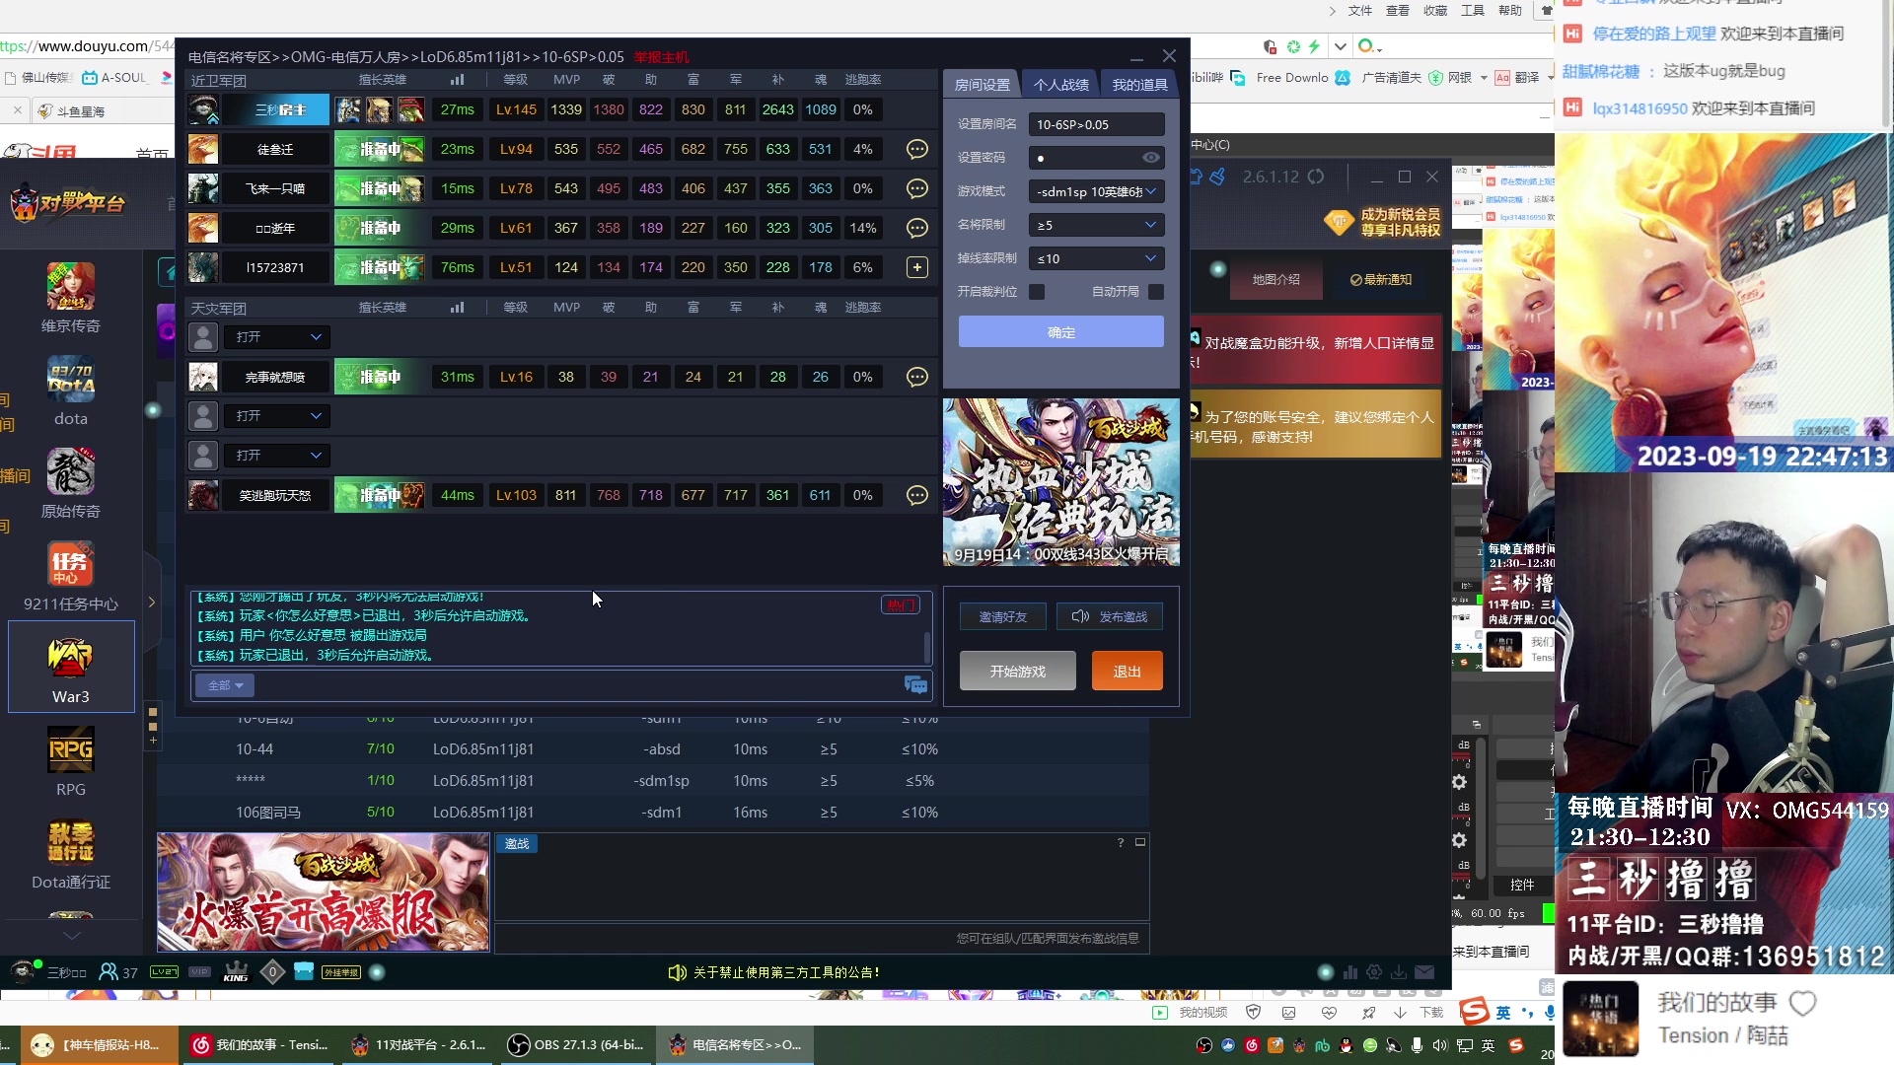Click microphone icon in system tray
The width and height of the screenshot is (1894, 1065).
1417,1045
